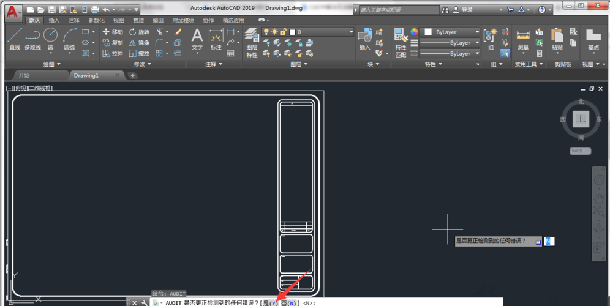Image resolution: width=610 pixels, height=306 pixels.
Task: Click the Rotate (旋转) tool
Action: [139, 32]
